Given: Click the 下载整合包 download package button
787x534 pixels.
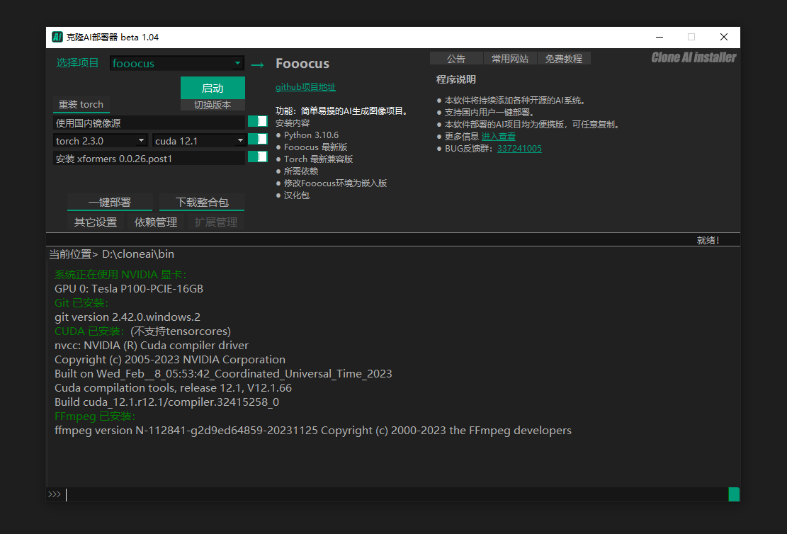Looking at the screenshot, I should coord(202,203).
